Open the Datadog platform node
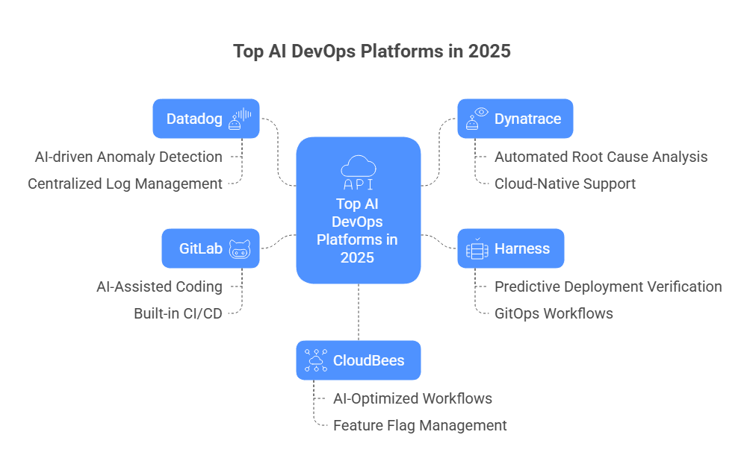Screen dimensions: 744x470 pos(206,118)
